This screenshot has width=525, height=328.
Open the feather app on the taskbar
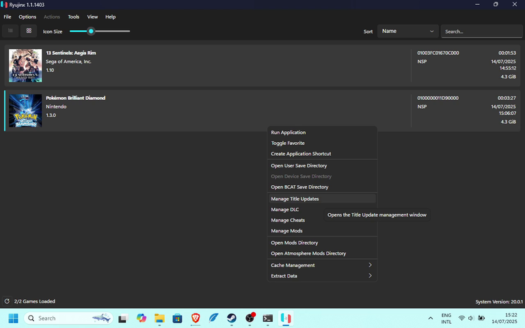(213, 318)
